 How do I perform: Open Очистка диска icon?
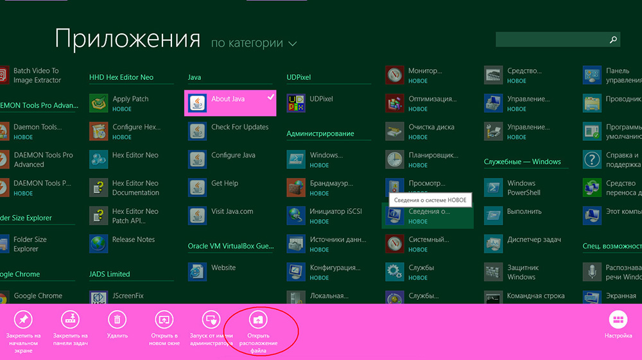(395, 131)
